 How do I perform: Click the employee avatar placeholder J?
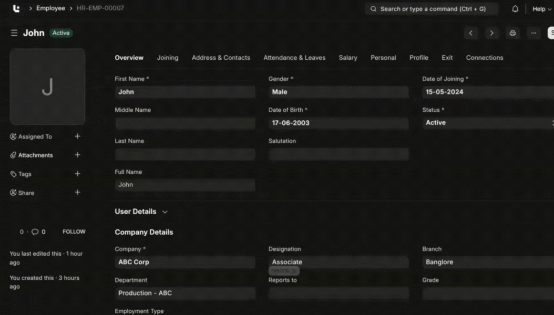click(x=47, y=87)
